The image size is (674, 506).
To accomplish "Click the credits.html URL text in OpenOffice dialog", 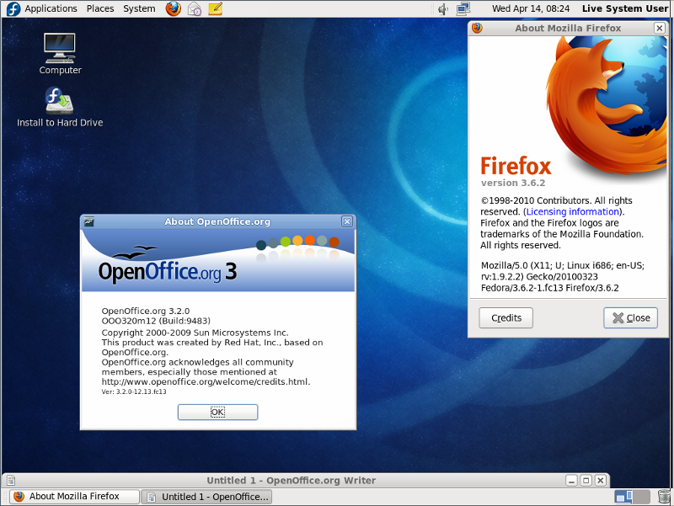I will [206, 382].
